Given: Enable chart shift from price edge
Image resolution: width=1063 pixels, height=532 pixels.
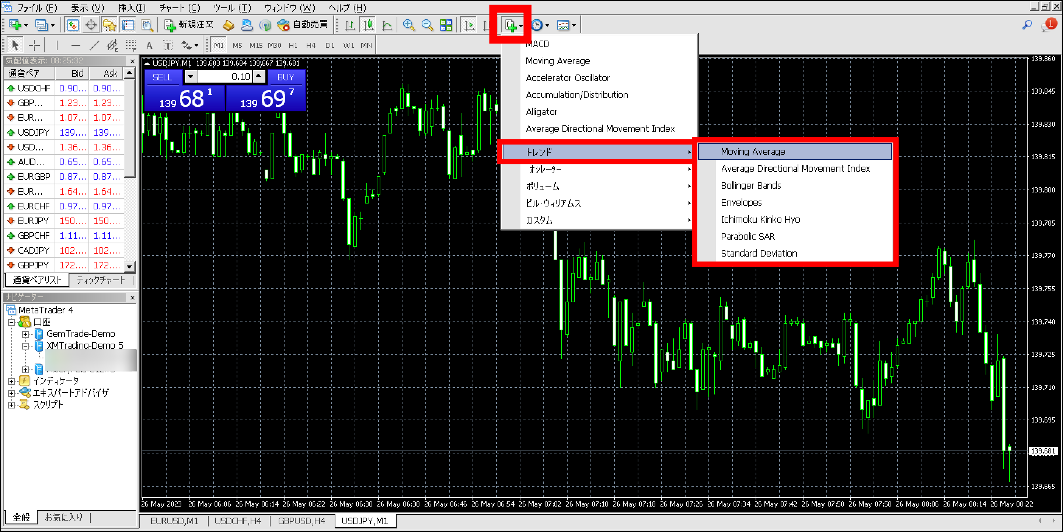Looking at the screenshot, I should pyautogui.click(x=486, y=25).
